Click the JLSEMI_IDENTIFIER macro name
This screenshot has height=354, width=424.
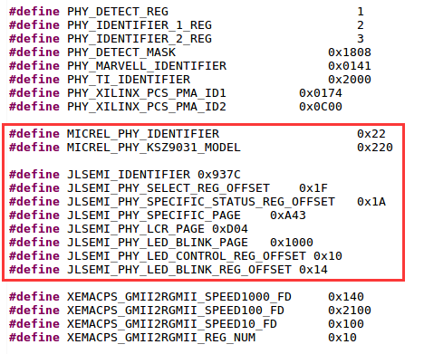click(x=129, y=175)
